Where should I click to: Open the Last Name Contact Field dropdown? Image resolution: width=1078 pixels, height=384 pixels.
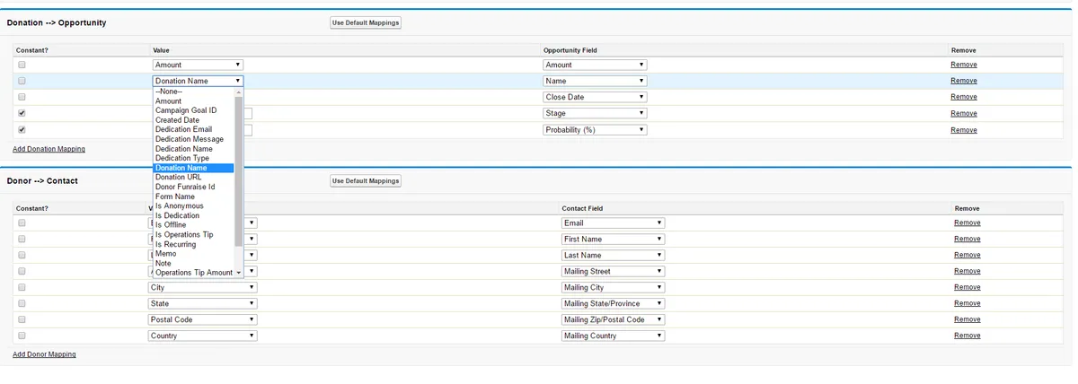(x=614, y=255)
